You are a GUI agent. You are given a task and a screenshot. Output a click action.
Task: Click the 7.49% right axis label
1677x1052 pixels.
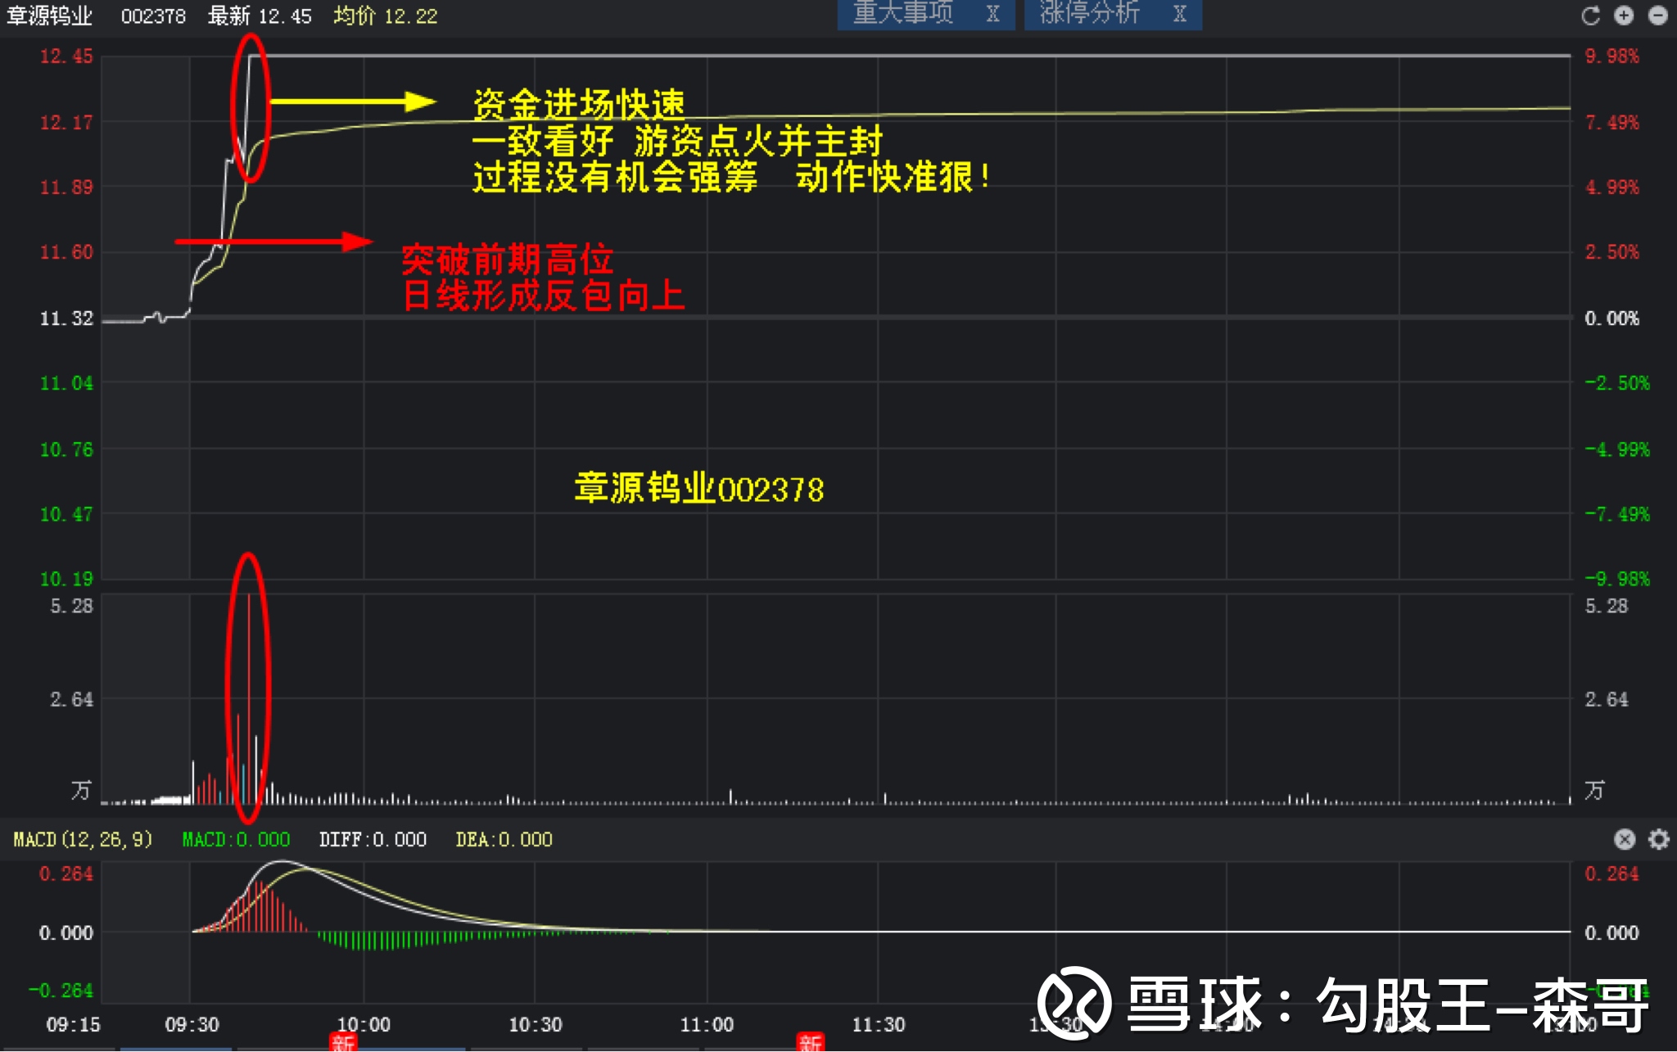pos(1611,123)
